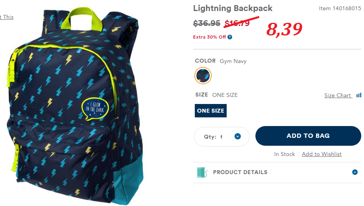Click the Qty dropdown arrow icon

tap(237, 136)
